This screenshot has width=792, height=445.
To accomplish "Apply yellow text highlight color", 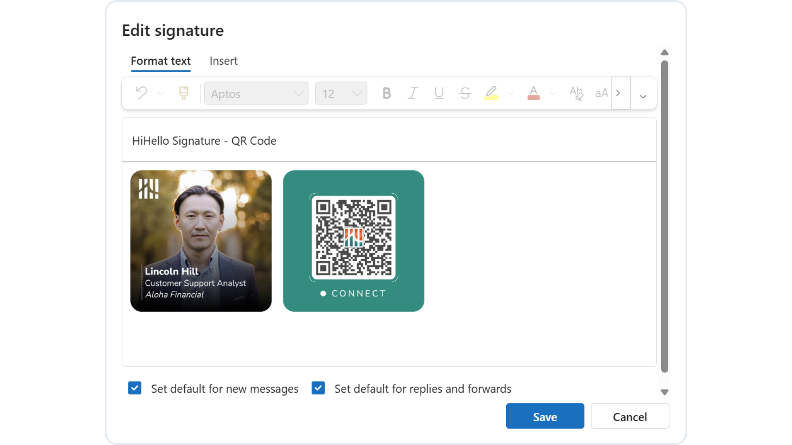I will [x=491, y=93].
